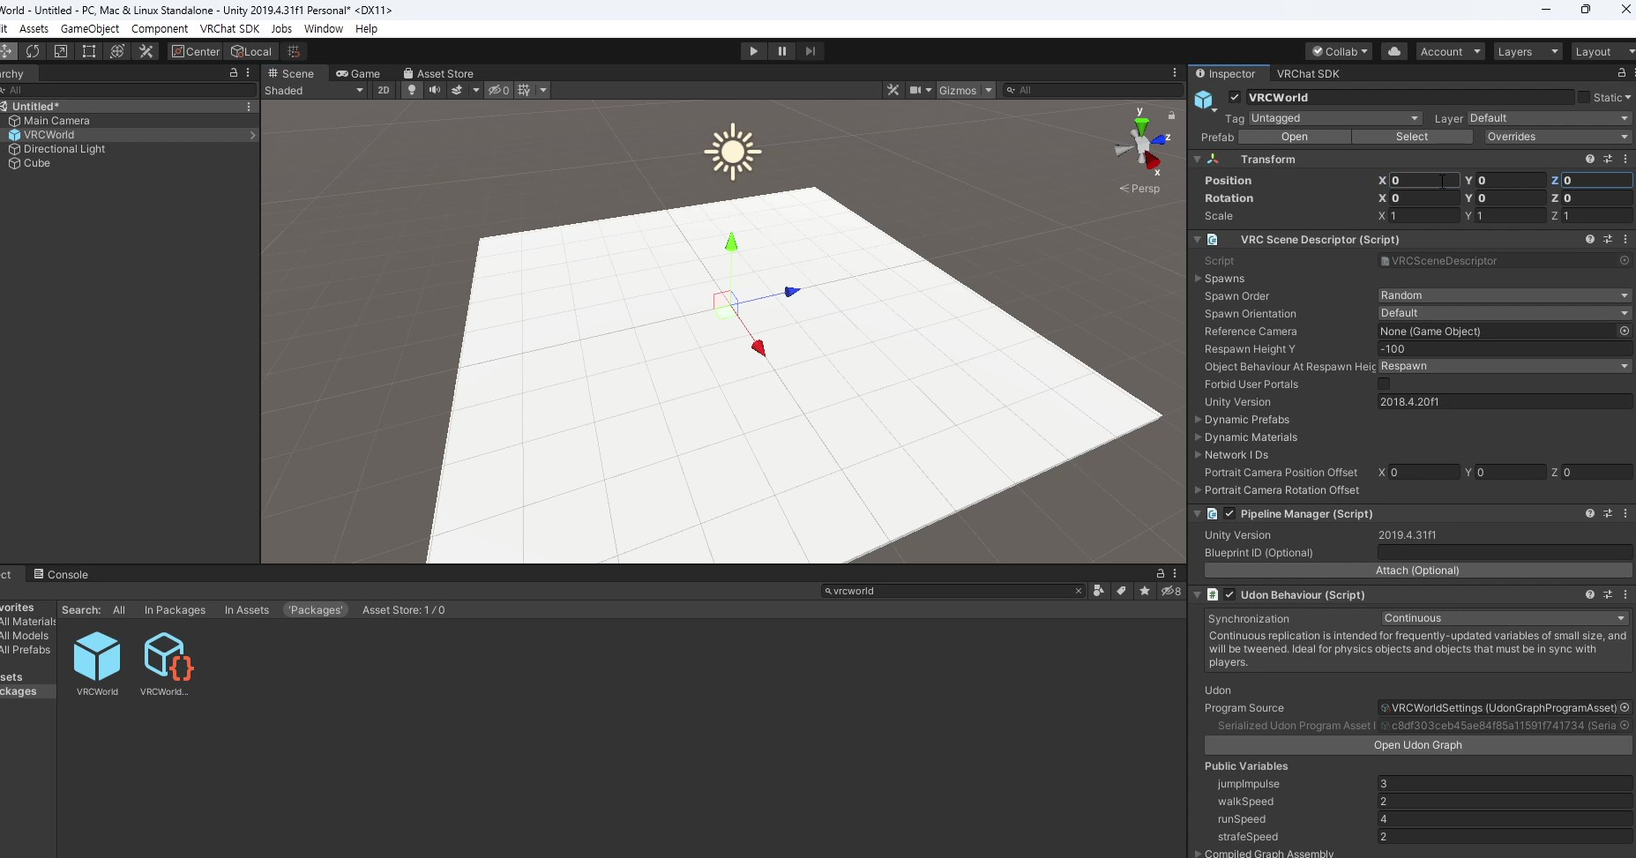Select the Transform tool

[117, 51]
